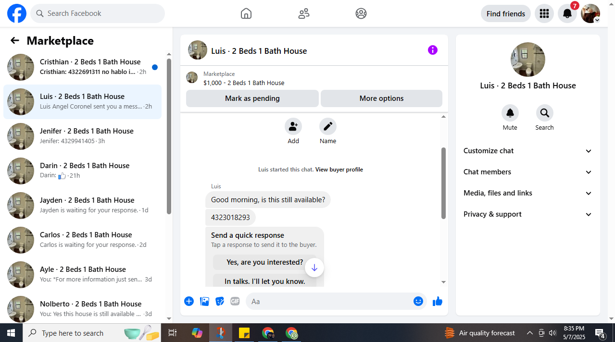Open Windows Start menu
Image resolution: width=615 pixels, height=342 pixels.
point(11,333)
